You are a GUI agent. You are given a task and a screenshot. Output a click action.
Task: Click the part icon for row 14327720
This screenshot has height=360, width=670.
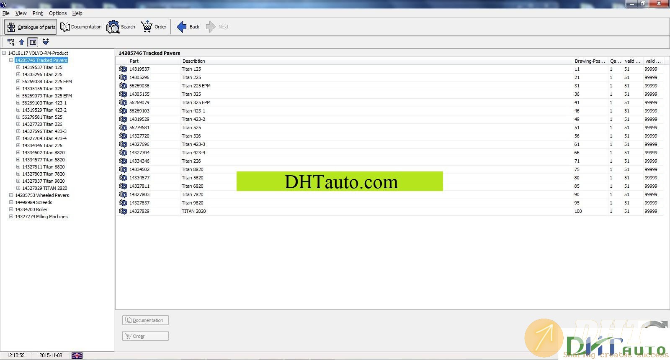tap(123, 136)
